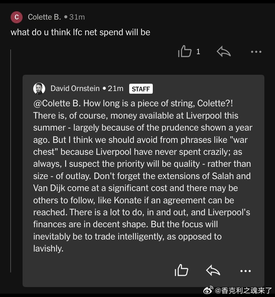Click Ornstein's reply text body

tap(143, 175)
